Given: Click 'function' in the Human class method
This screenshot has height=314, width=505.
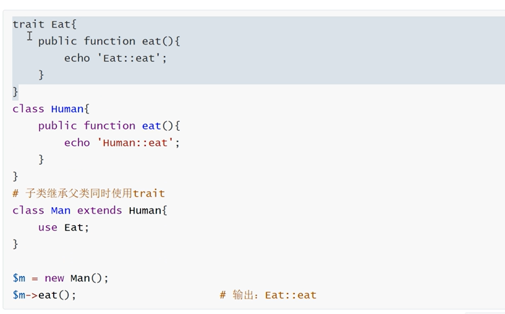Looking at the screenshot, I should pos(109,126).
